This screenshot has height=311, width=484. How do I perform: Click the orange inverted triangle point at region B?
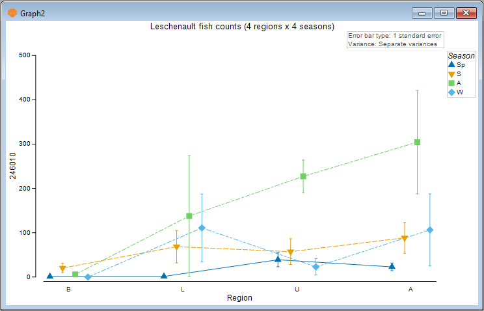pos(62,268)
